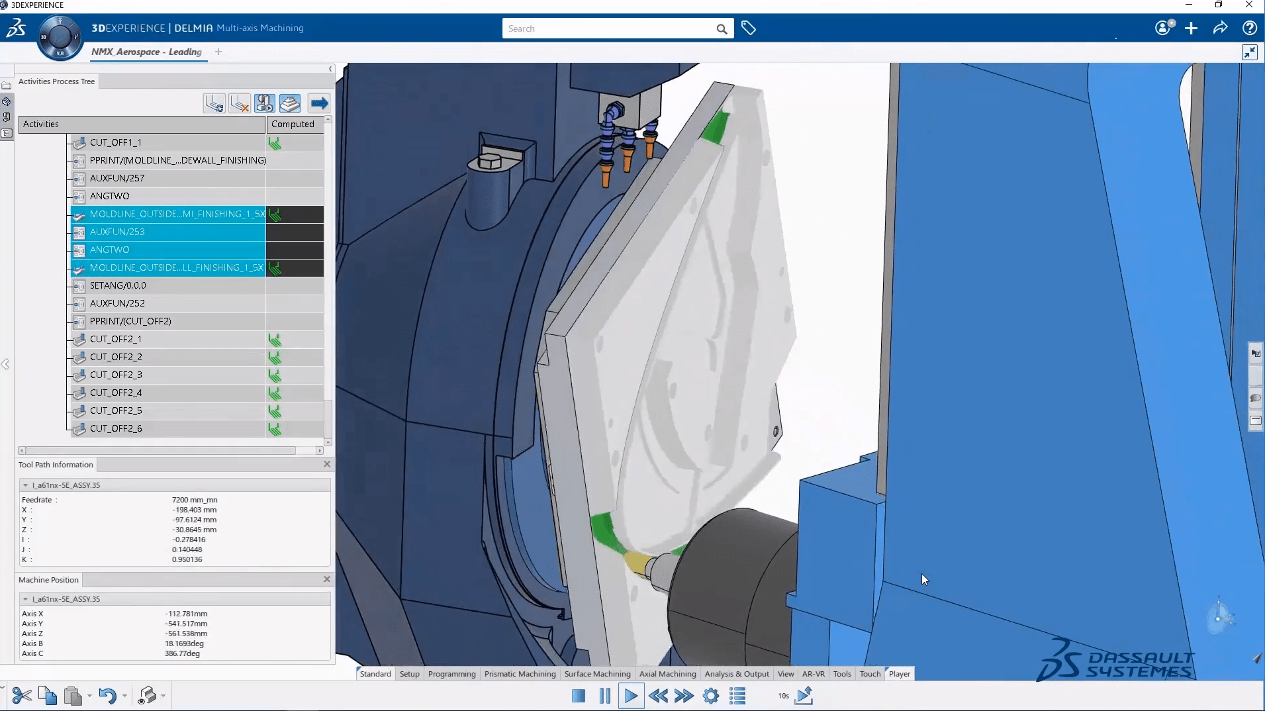Expand the action bar corner arrow

pyautogui.click(x=1256, y=658)
